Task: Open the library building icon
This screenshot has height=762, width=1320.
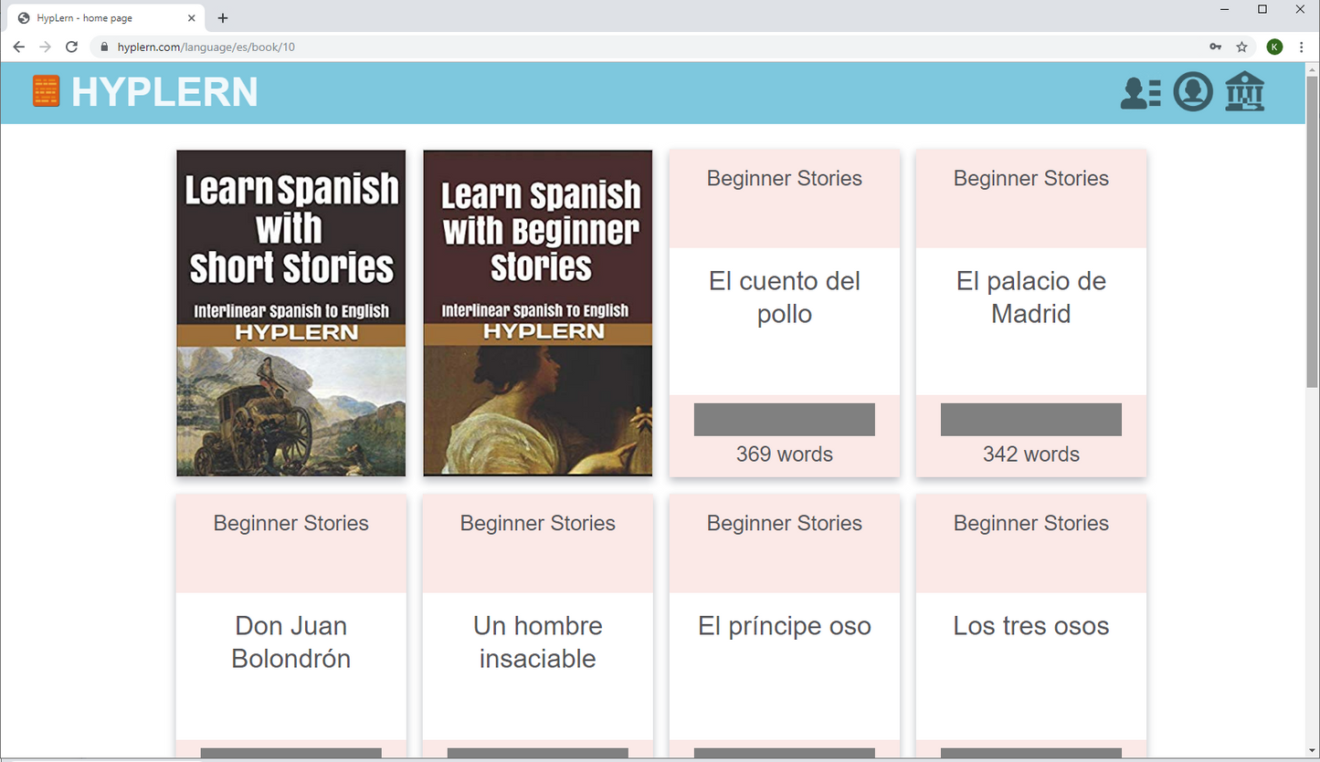Action: tap(1244, 92)
